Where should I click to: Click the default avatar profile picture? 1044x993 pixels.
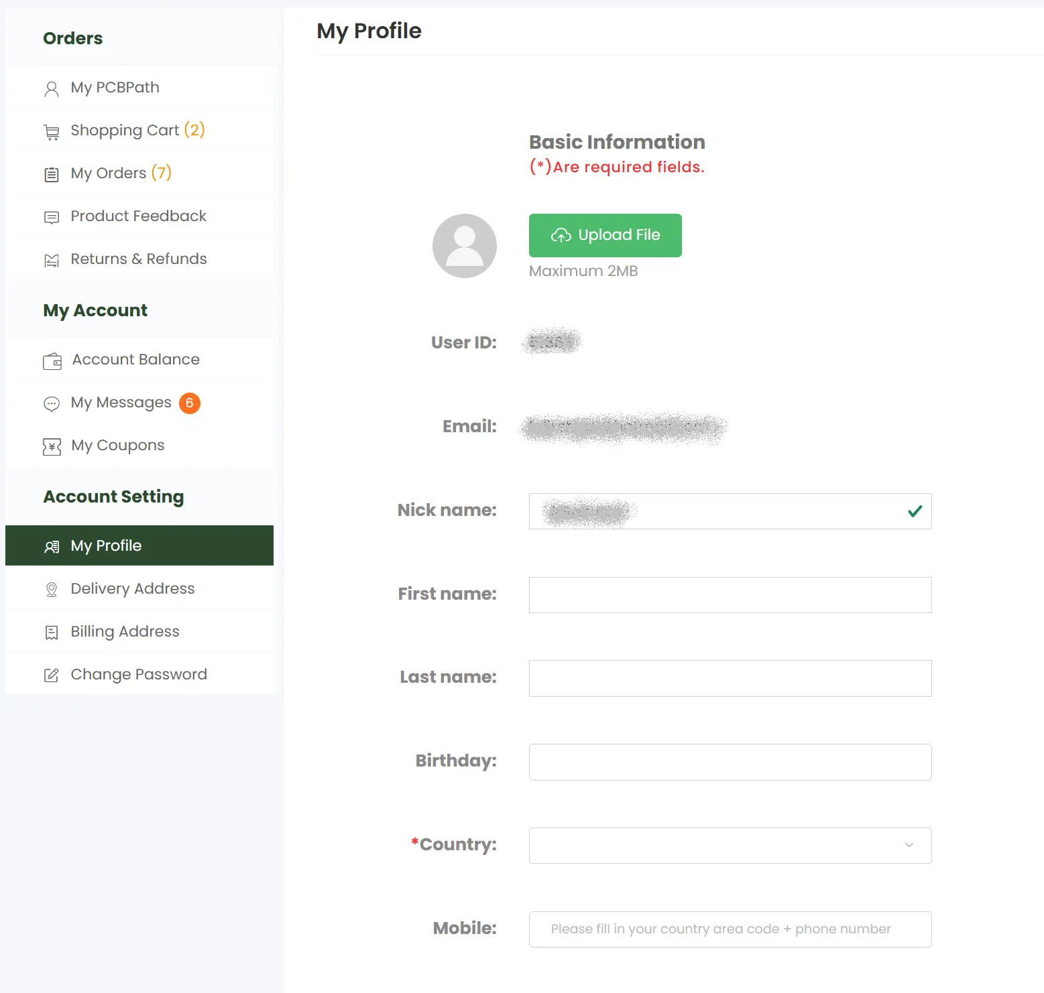tap(465, 246)
